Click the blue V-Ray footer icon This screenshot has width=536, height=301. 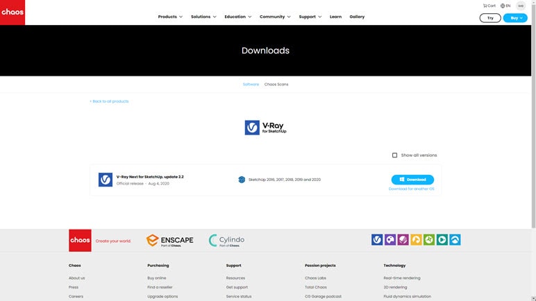click(x=377, y=240)
